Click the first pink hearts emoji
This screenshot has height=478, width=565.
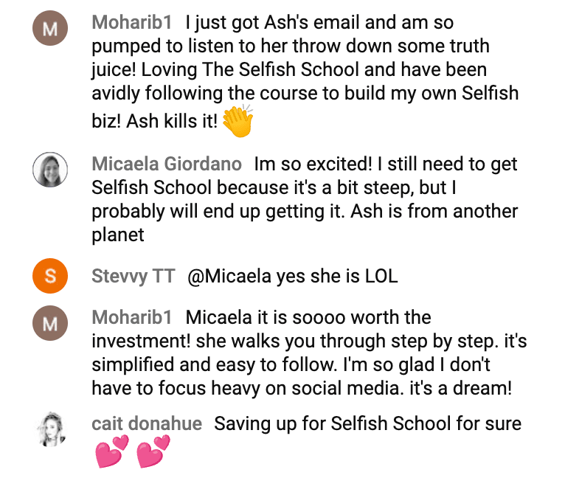click(x=111, y=451)
